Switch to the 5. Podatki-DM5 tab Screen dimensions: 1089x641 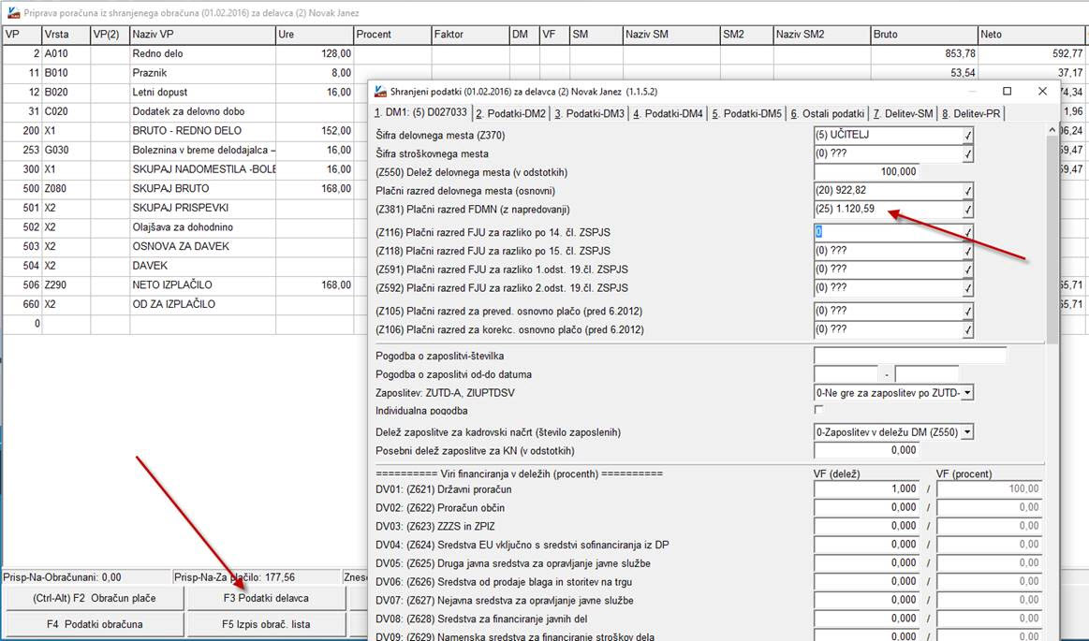746,114
